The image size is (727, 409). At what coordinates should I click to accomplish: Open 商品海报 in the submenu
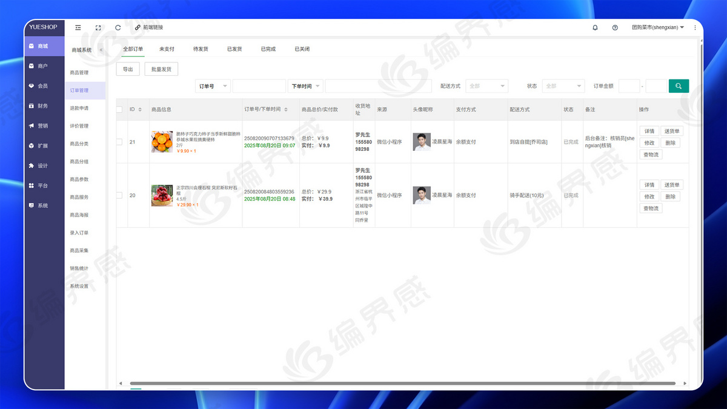(x=79, y=215)
